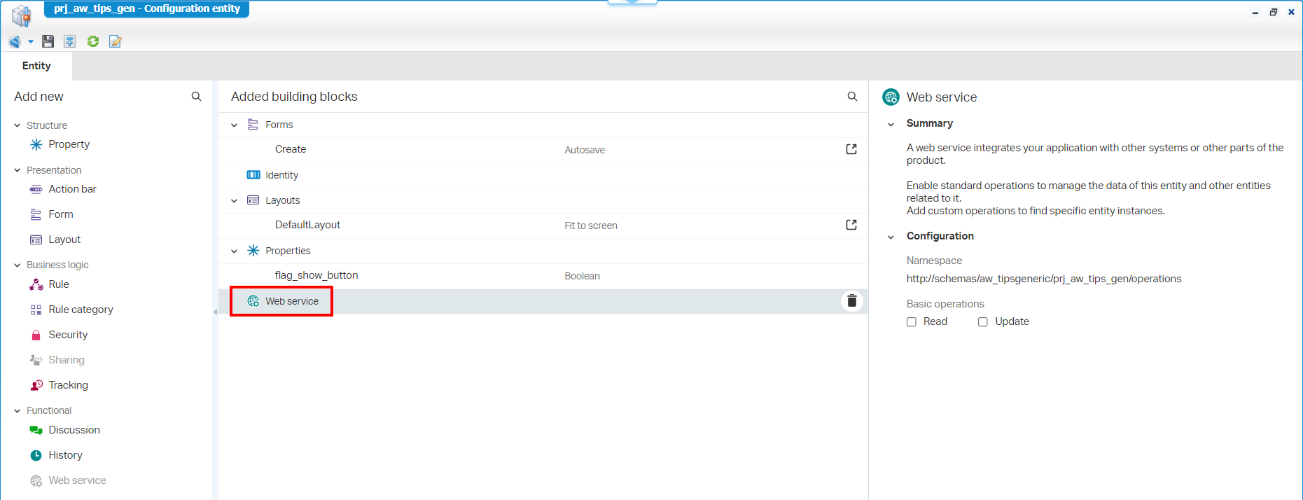Viewport: 1303px width, 500px height.
Task: Switch to the Entity tab
Action: tap(36, 66)
